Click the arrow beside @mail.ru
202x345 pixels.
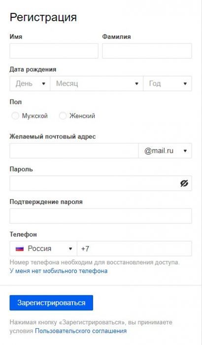pos(185,151)
